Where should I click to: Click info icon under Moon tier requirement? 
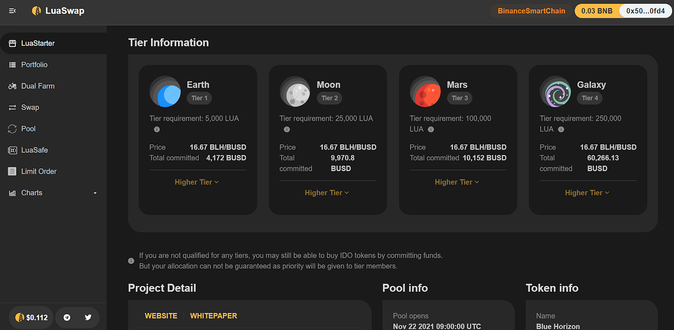pos(287,130)
